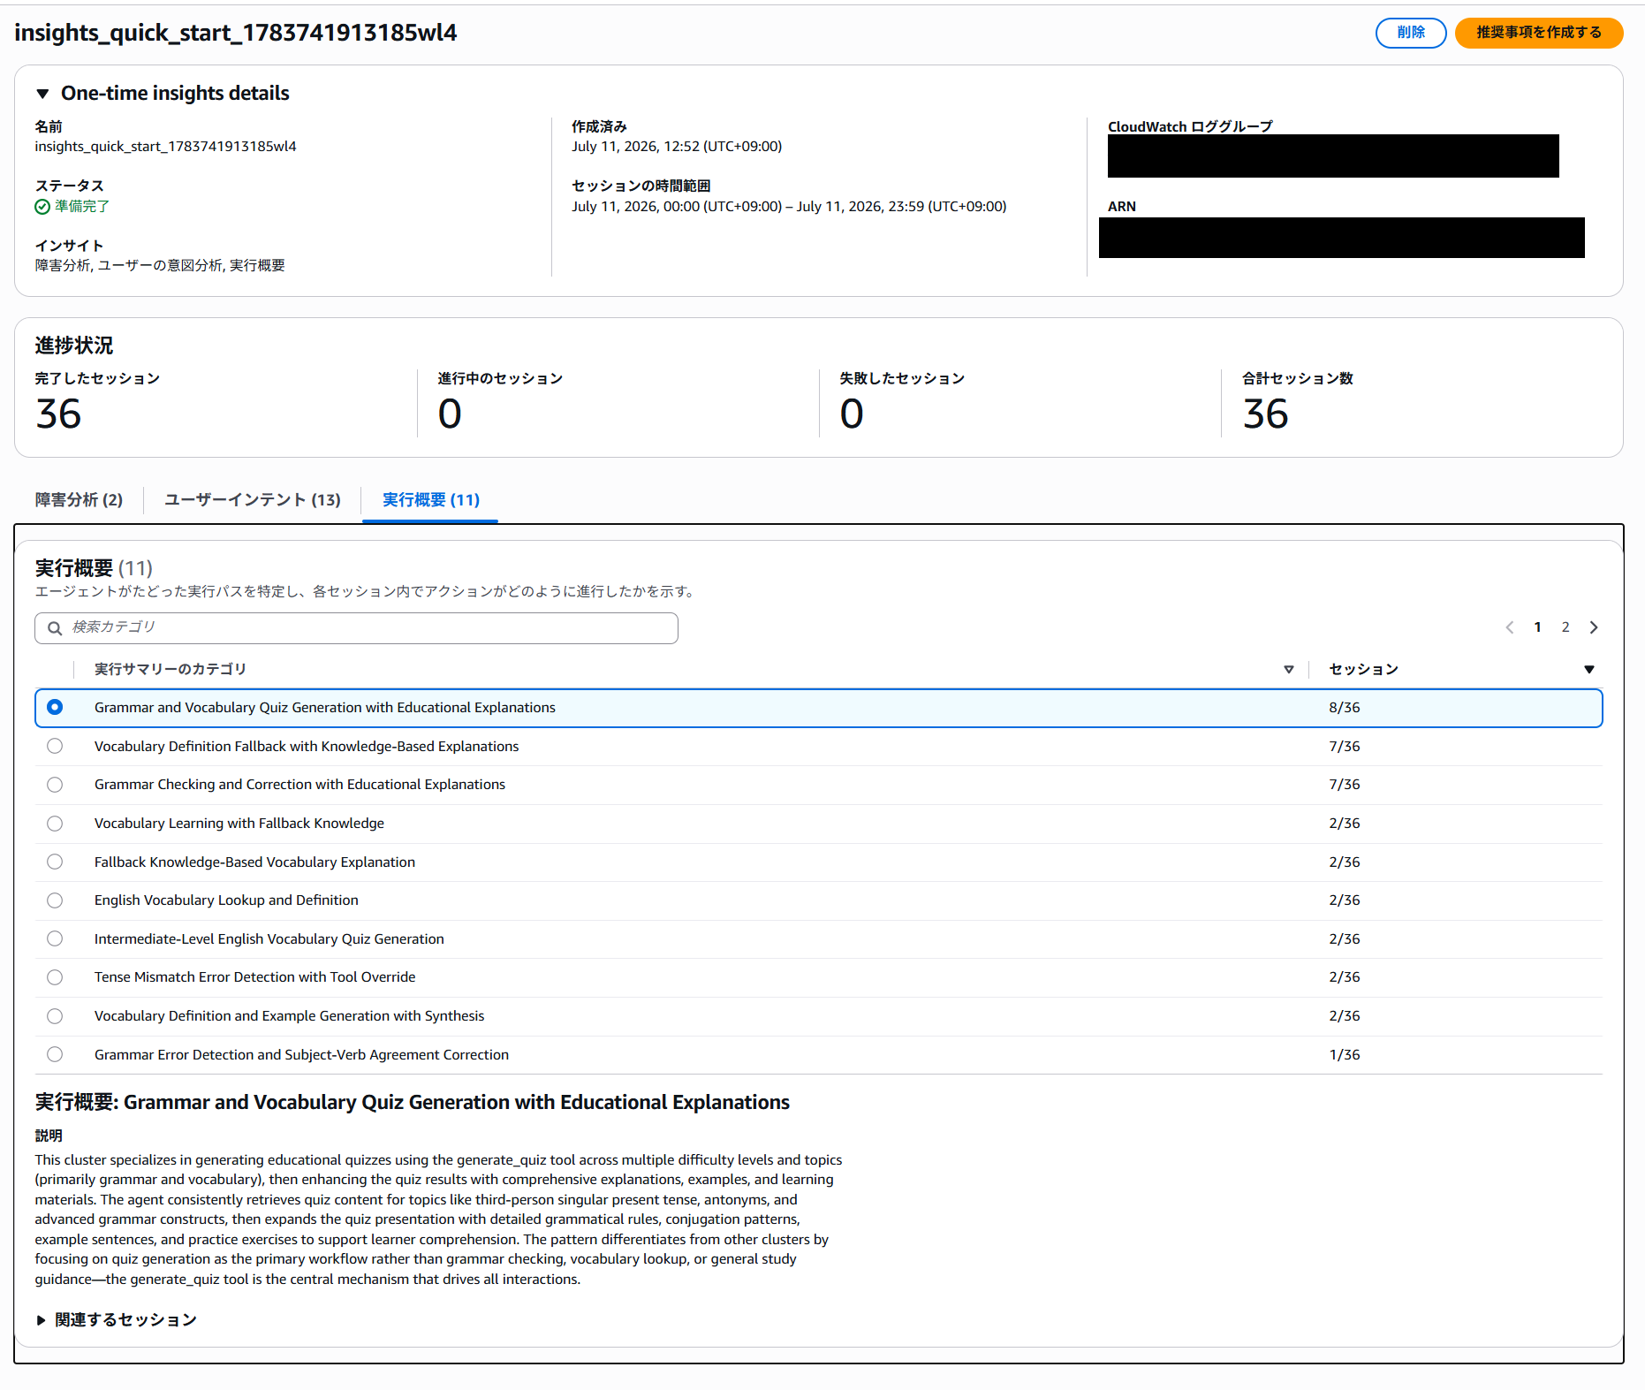This screenshot has height=1390, width=1645.
Task: Select Tense Mismatch Error Detection radio
Action: point(55,977)
